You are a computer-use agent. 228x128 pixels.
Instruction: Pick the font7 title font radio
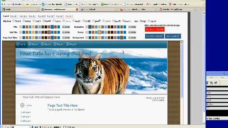(x=74, y=21)
